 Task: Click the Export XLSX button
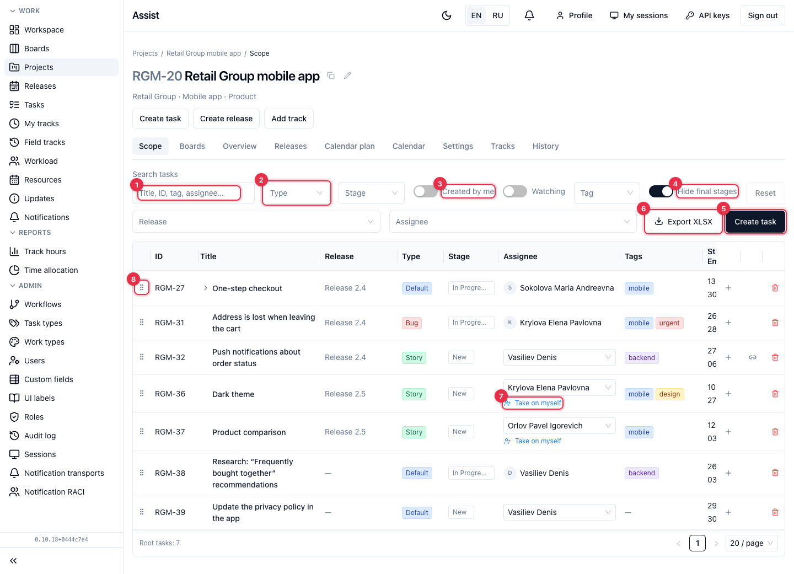[x=684, y=222]
